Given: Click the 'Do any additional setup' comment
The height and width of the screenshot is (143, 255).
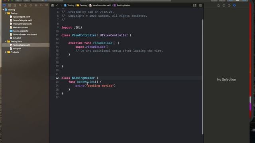Looking at the screenshot, I should tap(119, 51).
